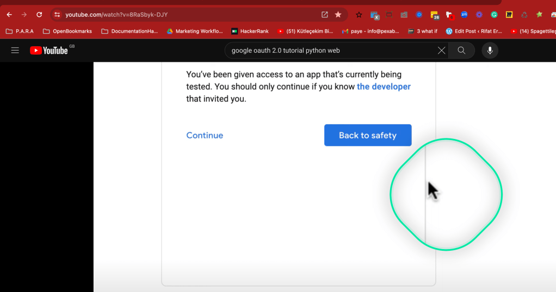The image size is (556, 292).
Task: Open the Grammarly extension icon
Action: coord(494,15)
